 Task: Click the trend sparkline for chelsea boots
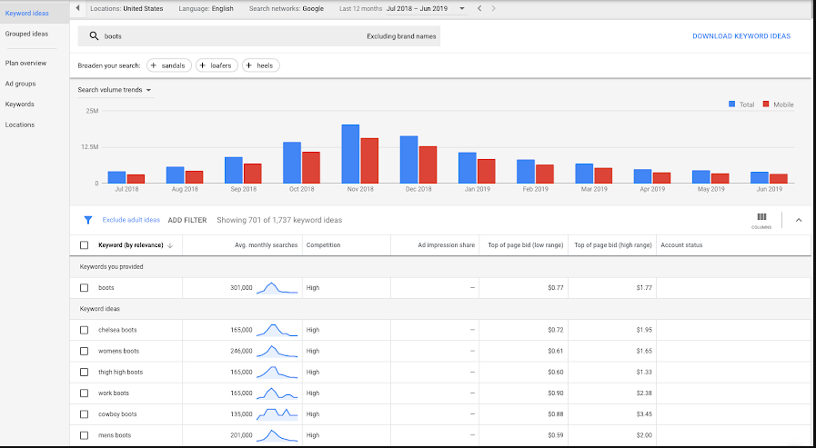point(277,330)
